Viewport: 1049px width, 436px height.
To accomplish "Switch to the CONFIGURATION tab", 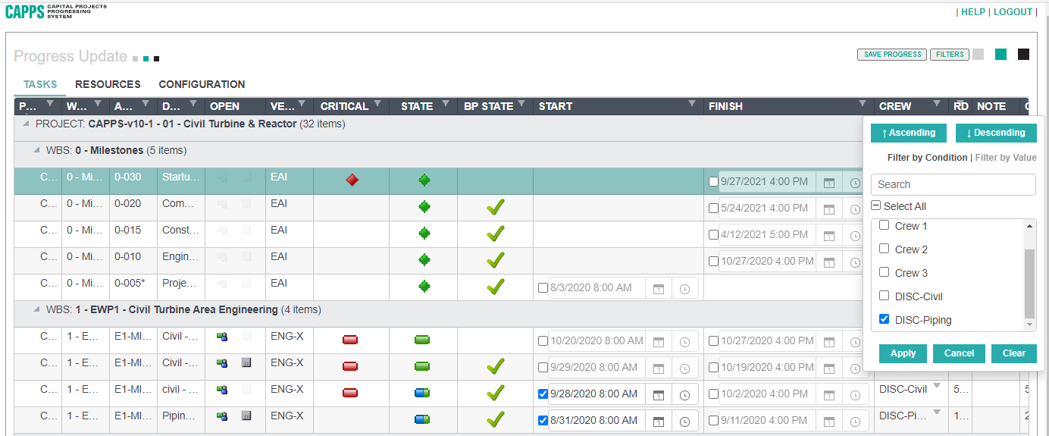I will click(x=202, y=84).
